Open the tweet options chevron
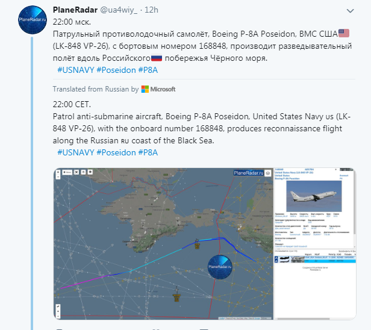 (351, 11)
